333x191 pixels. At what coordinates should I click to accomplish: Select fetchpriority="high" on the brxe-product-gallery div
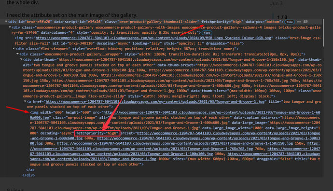click(222, 22)
